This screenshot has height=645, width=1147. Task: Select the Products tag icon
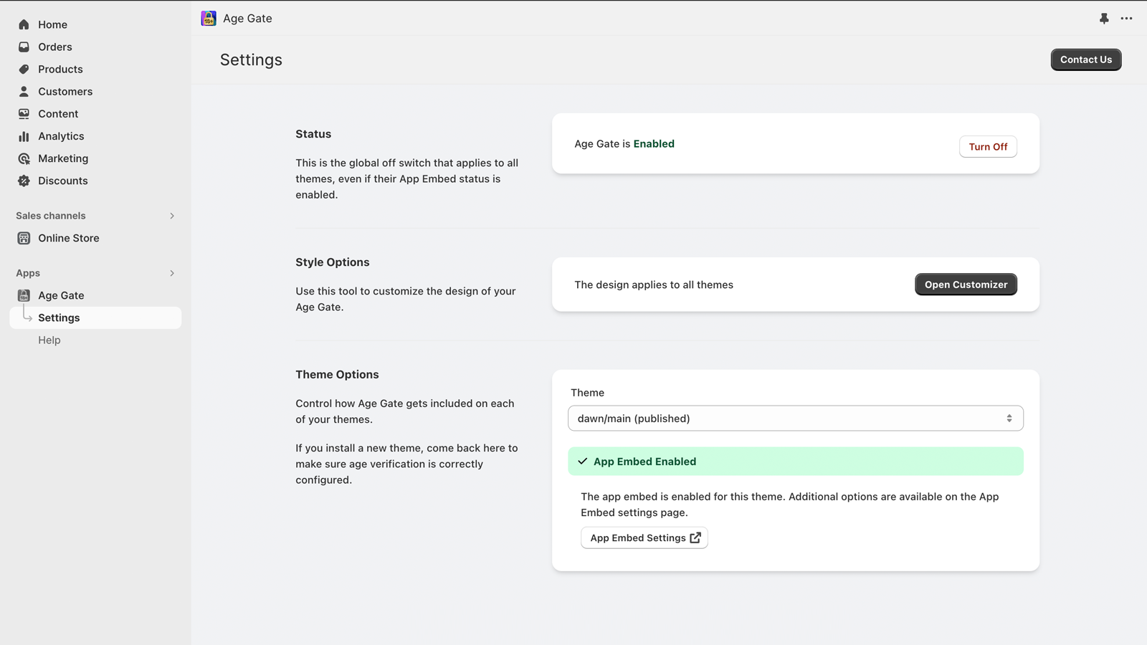pyautogui.click(x=24, y=69)
